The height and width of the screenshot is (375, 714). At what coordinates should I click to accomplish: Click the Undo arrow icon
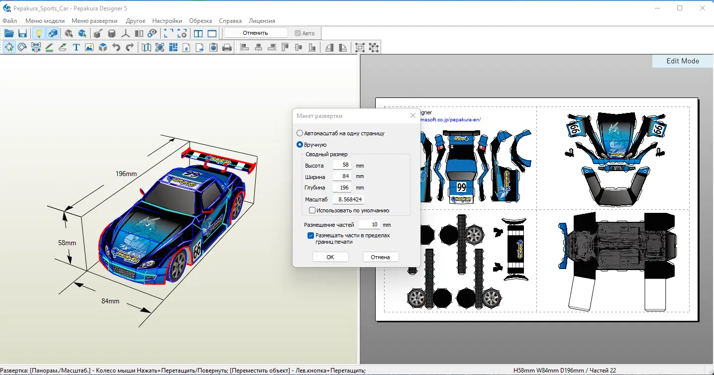tap(116, 48)
